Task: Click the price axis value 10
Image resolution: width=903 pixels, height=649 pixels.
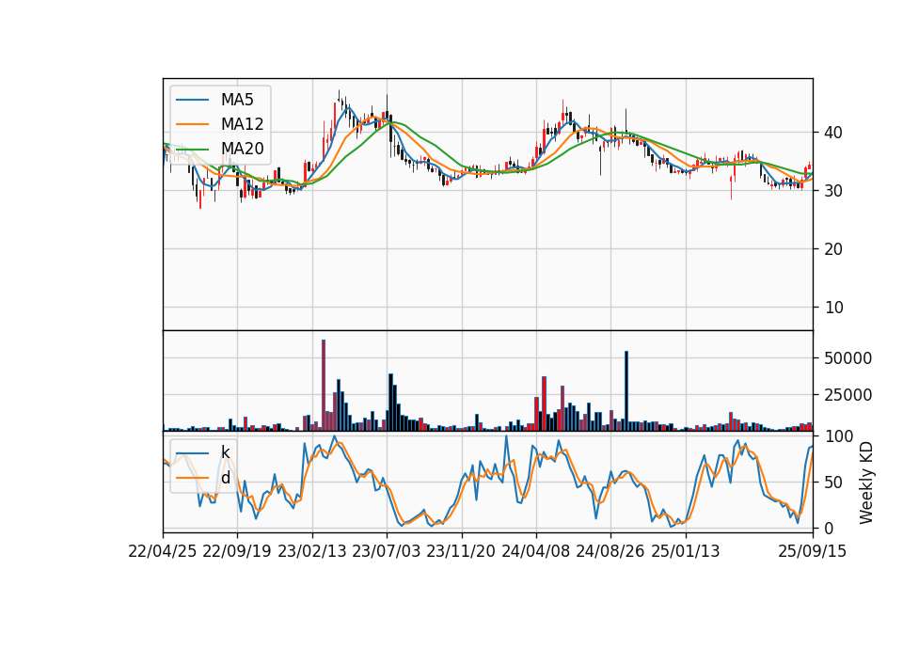Action: (833, 307)
